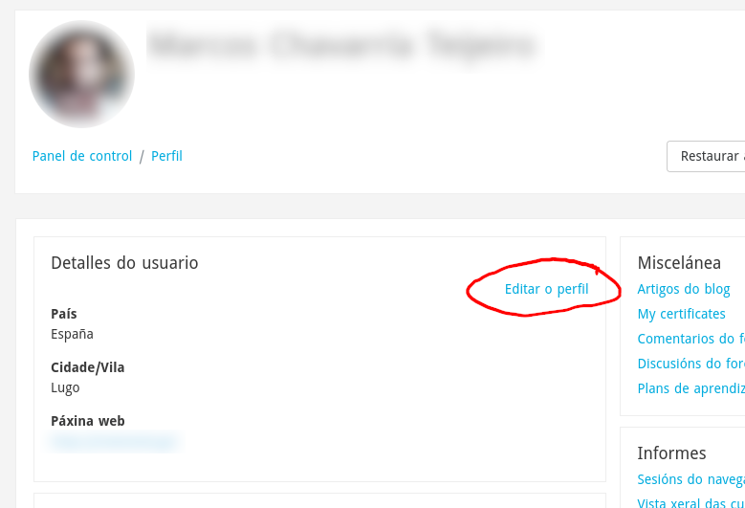Click the Miscelánea section heading
This screenshot has height=508, width=745.
point(679,263)
